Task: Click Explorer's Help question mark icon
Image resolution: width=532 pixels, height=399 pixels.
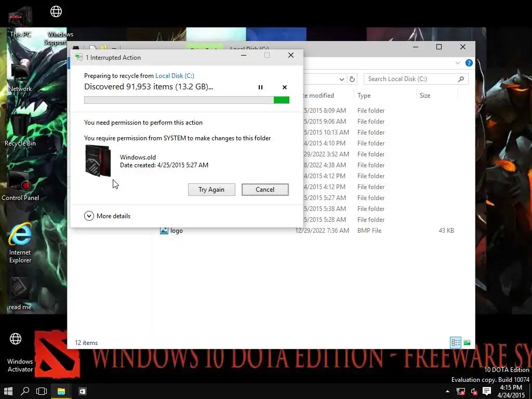Action: [x=469, y=63]
